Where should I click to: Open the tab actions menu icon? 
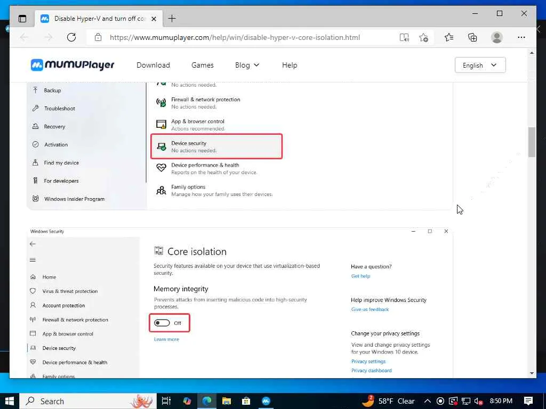coord(22,19)
